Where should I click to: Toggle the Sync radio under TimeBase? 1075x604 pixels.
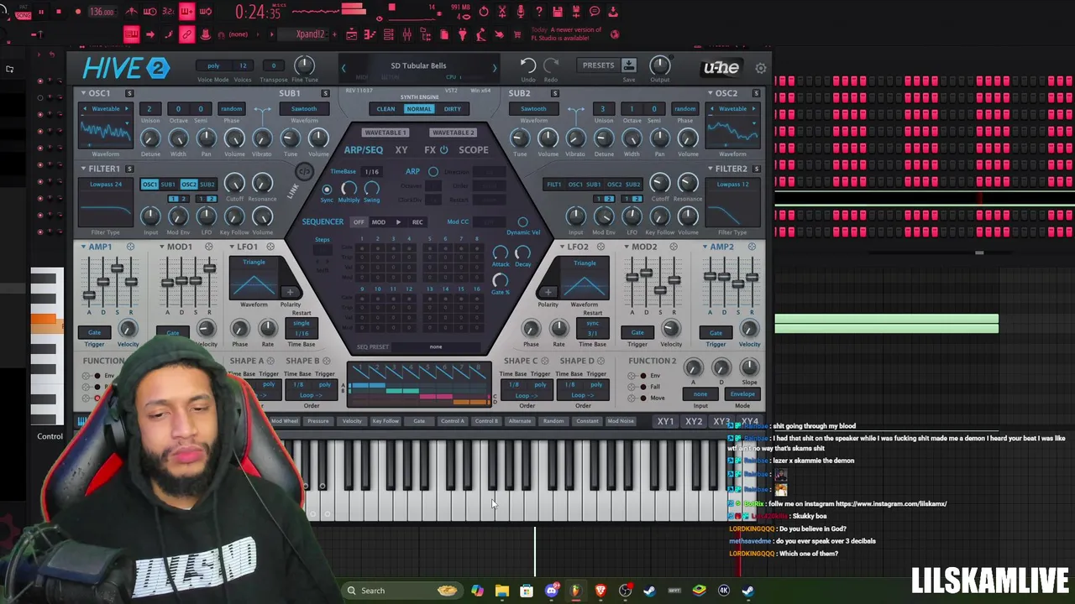tap(327, 190)
